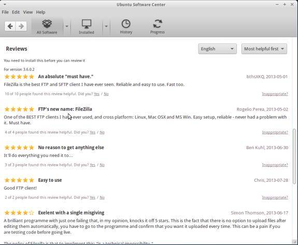298x245 pixels.
Task: Click the author text 'Simon Thomson, 2013-06-17'
Action: (x=260, y=213)
